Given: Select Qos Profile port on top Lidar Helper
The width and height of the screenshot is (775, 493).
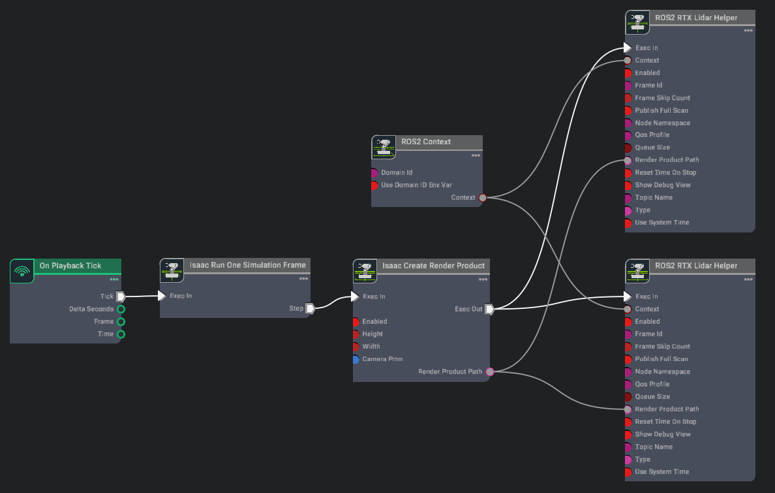Looking at the screenshot, I should pos(628,135).
